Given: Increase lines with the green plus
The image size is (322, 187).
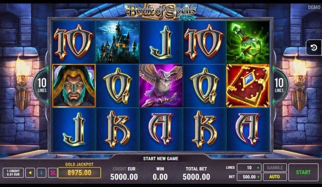Looking at the screenshot, I should point(258,168).
